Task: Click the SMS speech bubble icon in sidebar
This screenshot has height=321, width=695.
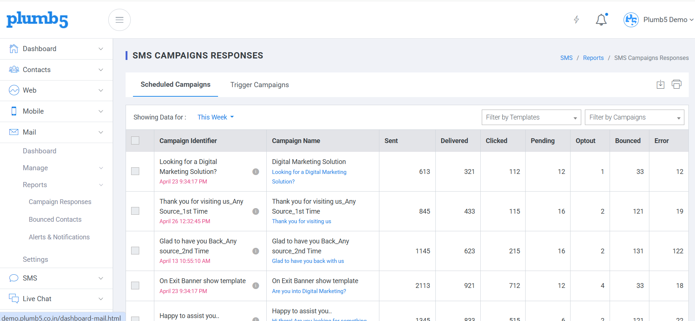Action: point(14,278)
